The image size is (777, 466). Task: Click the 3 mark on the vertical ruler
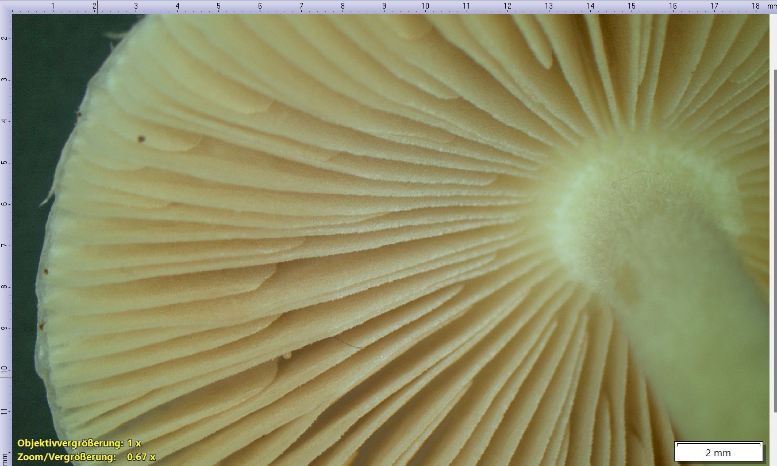[x=5, y=79]
